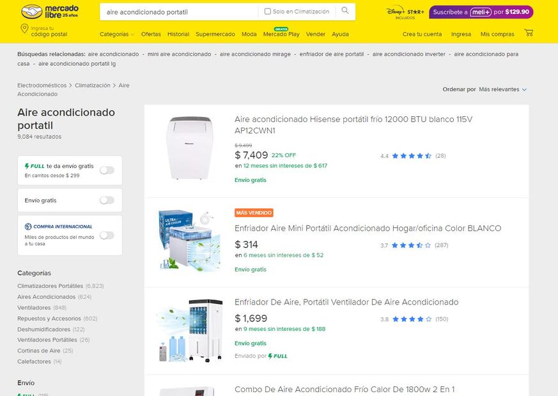
Task: Click Ultra Air Cooler product image
Action: coord(189,240)
